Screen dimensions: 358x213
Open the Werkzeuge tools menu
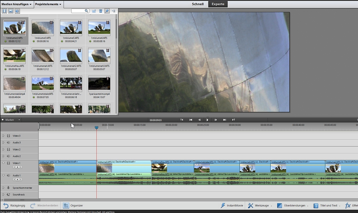tap(260, 206)
